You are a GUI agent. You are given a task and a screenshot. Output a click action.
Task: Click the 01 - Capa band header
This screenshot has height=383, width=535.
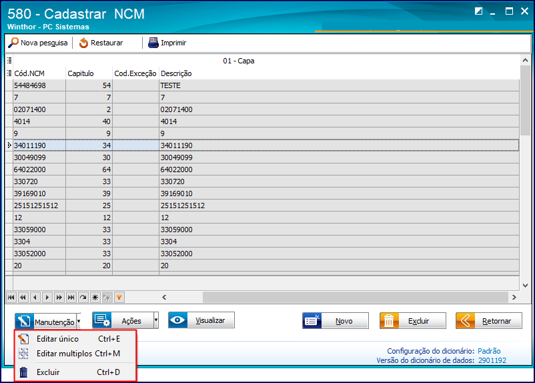pos(239,61)
